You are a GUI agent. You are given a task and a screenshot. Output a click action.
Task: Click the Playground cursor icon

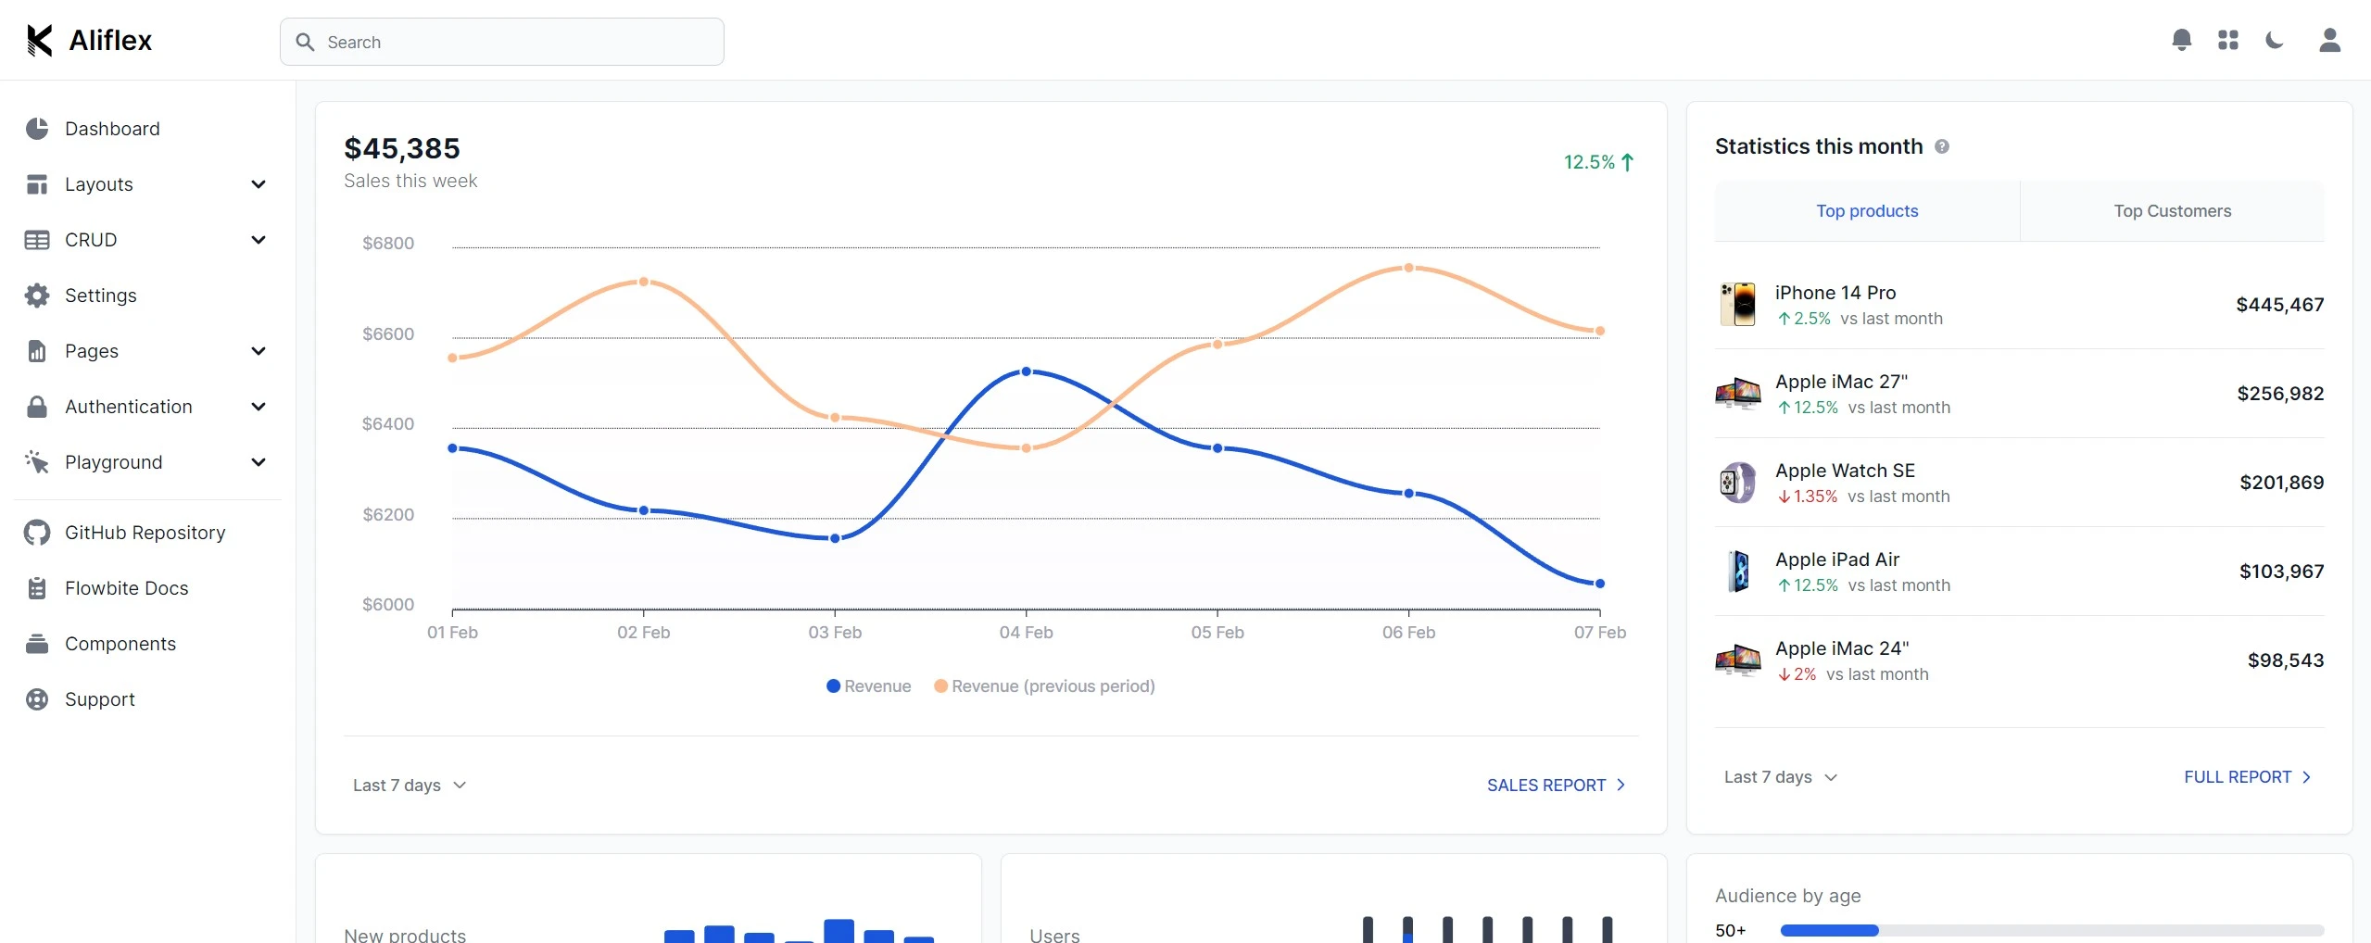(37, 462)
